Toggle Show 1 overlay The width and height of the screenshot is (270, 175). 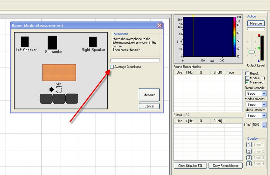[259, 144]
